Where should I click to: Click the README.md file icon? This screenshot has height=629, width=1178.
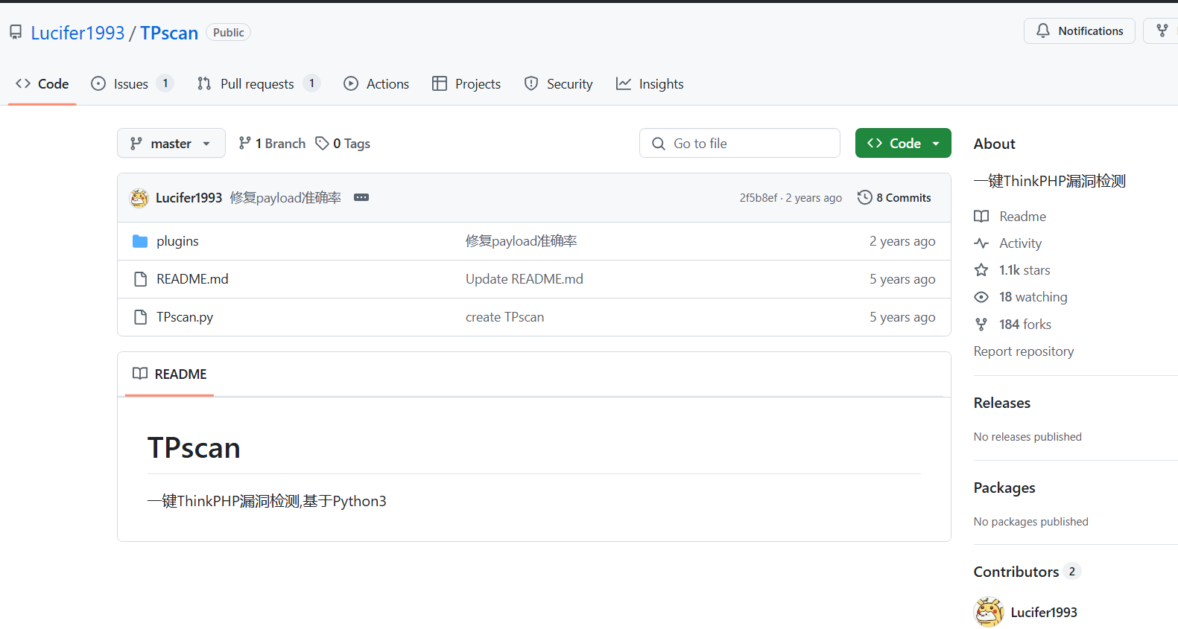click(x=140, y=279)
